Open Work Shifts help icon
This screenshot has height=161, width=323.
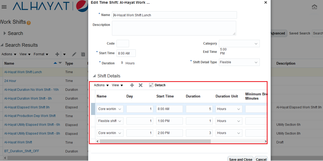[29, 23]
